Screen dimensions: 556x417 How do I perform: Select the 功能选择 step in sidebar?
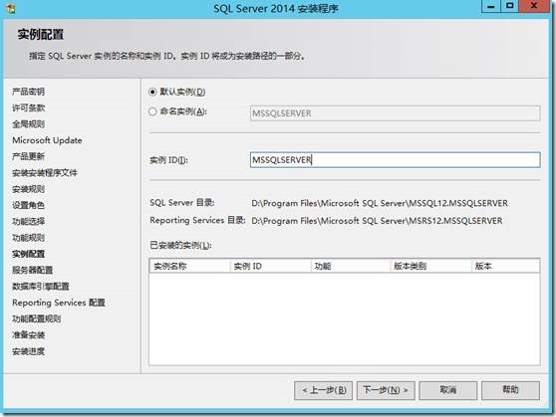point(28,221)
